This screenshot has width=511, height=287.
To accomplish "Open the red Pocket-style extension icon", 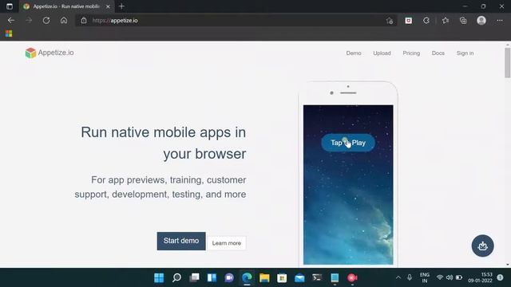I will [x=408, y=21].
